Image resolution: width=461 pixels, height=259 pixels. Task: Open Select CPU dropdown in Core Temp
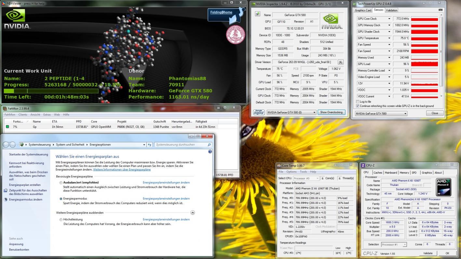[x=317, y=178]
